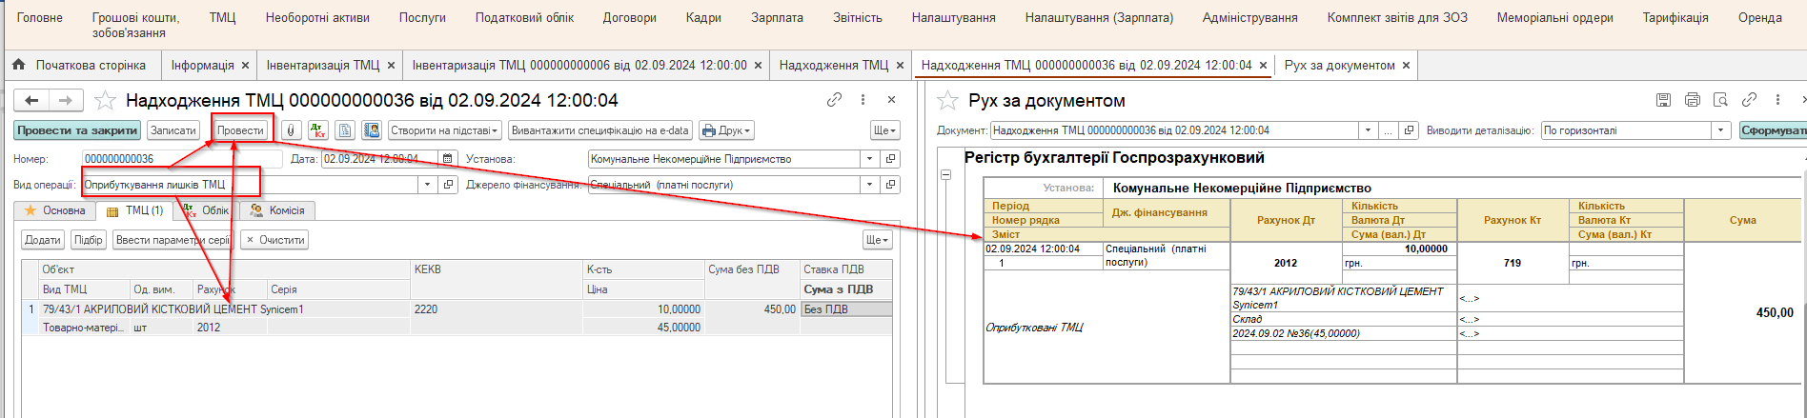1807x418 pixels.
Task: Click the printer icon in Рух за документом
Action: (1692, 100)
